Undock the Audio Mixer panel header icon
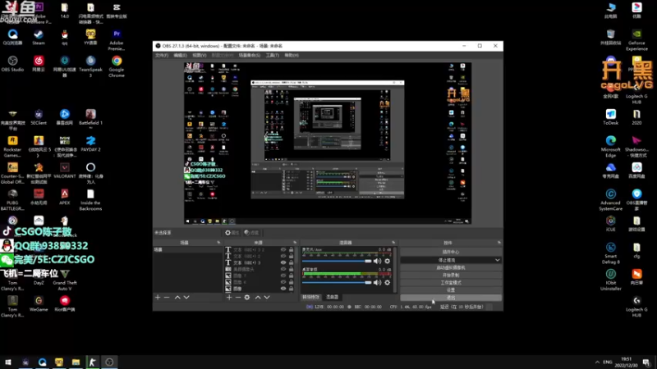This screenshot has width=657, height=369. [393, 243]
